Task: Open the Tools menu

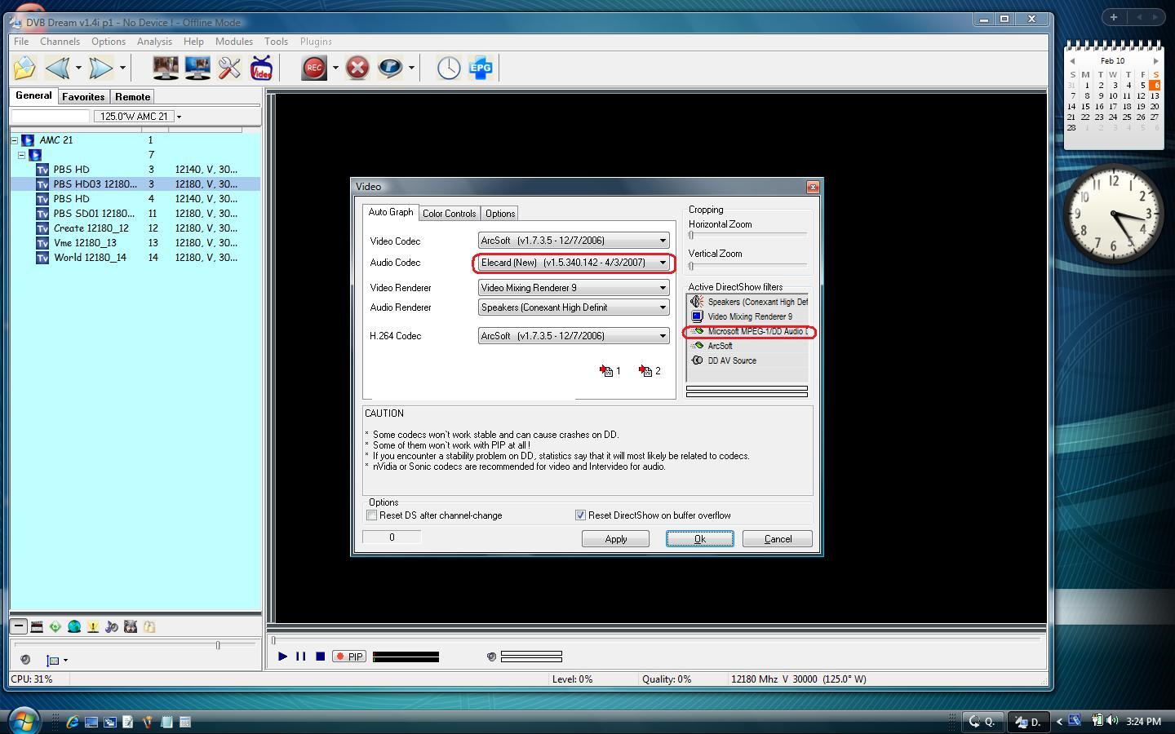Action: [x=276, y=42]
